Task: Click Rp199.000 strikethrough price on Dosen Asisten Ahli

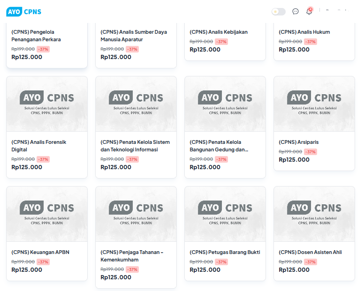Action: [x=290, y=262]
